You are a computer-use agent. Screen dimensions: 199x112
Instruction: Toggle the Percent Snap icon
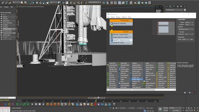click(x=78, y=3)
